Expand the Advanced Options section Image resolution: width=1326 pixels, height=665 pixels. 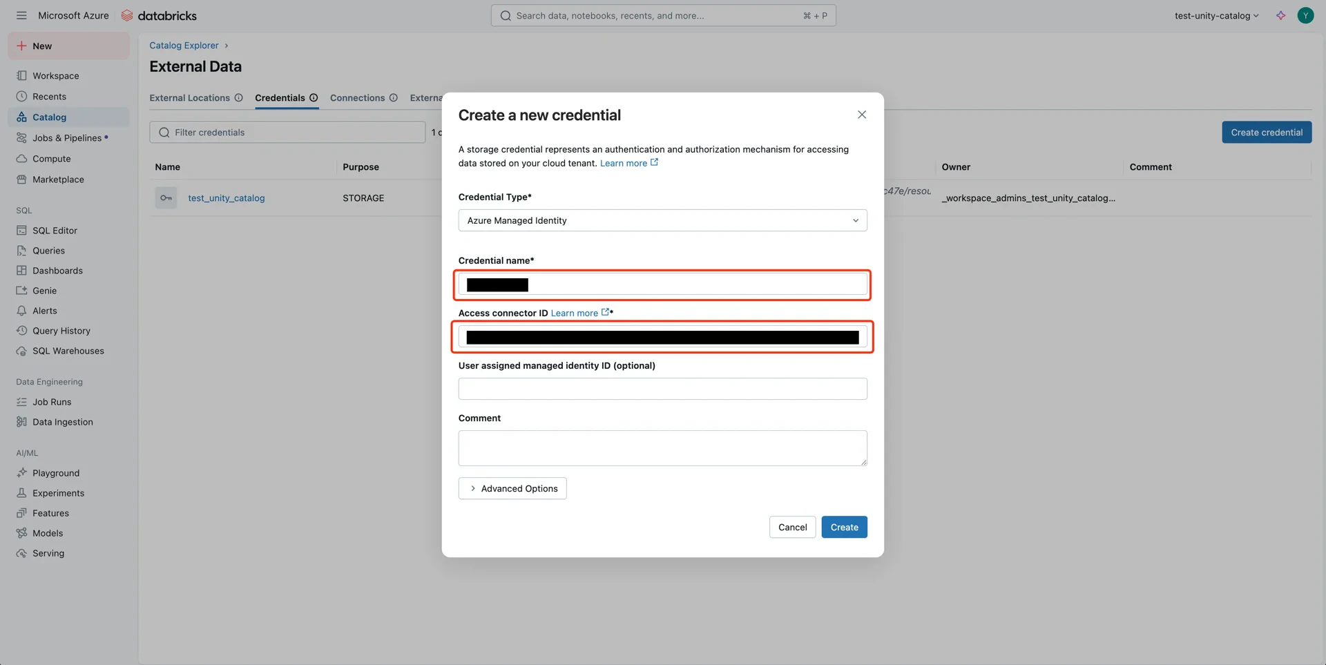(x=512, y=488)
